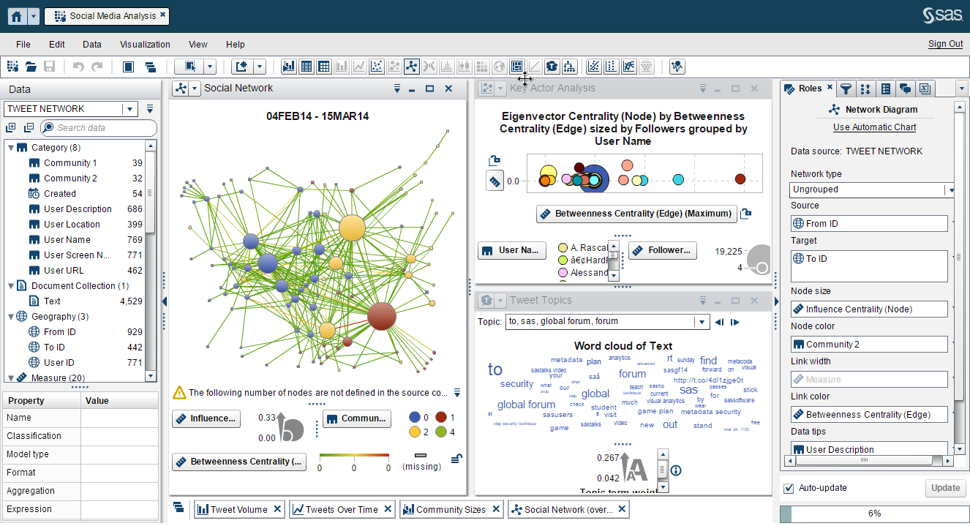
Task: Click the warning icon about undefined nodes
Action: pos(178,393)
